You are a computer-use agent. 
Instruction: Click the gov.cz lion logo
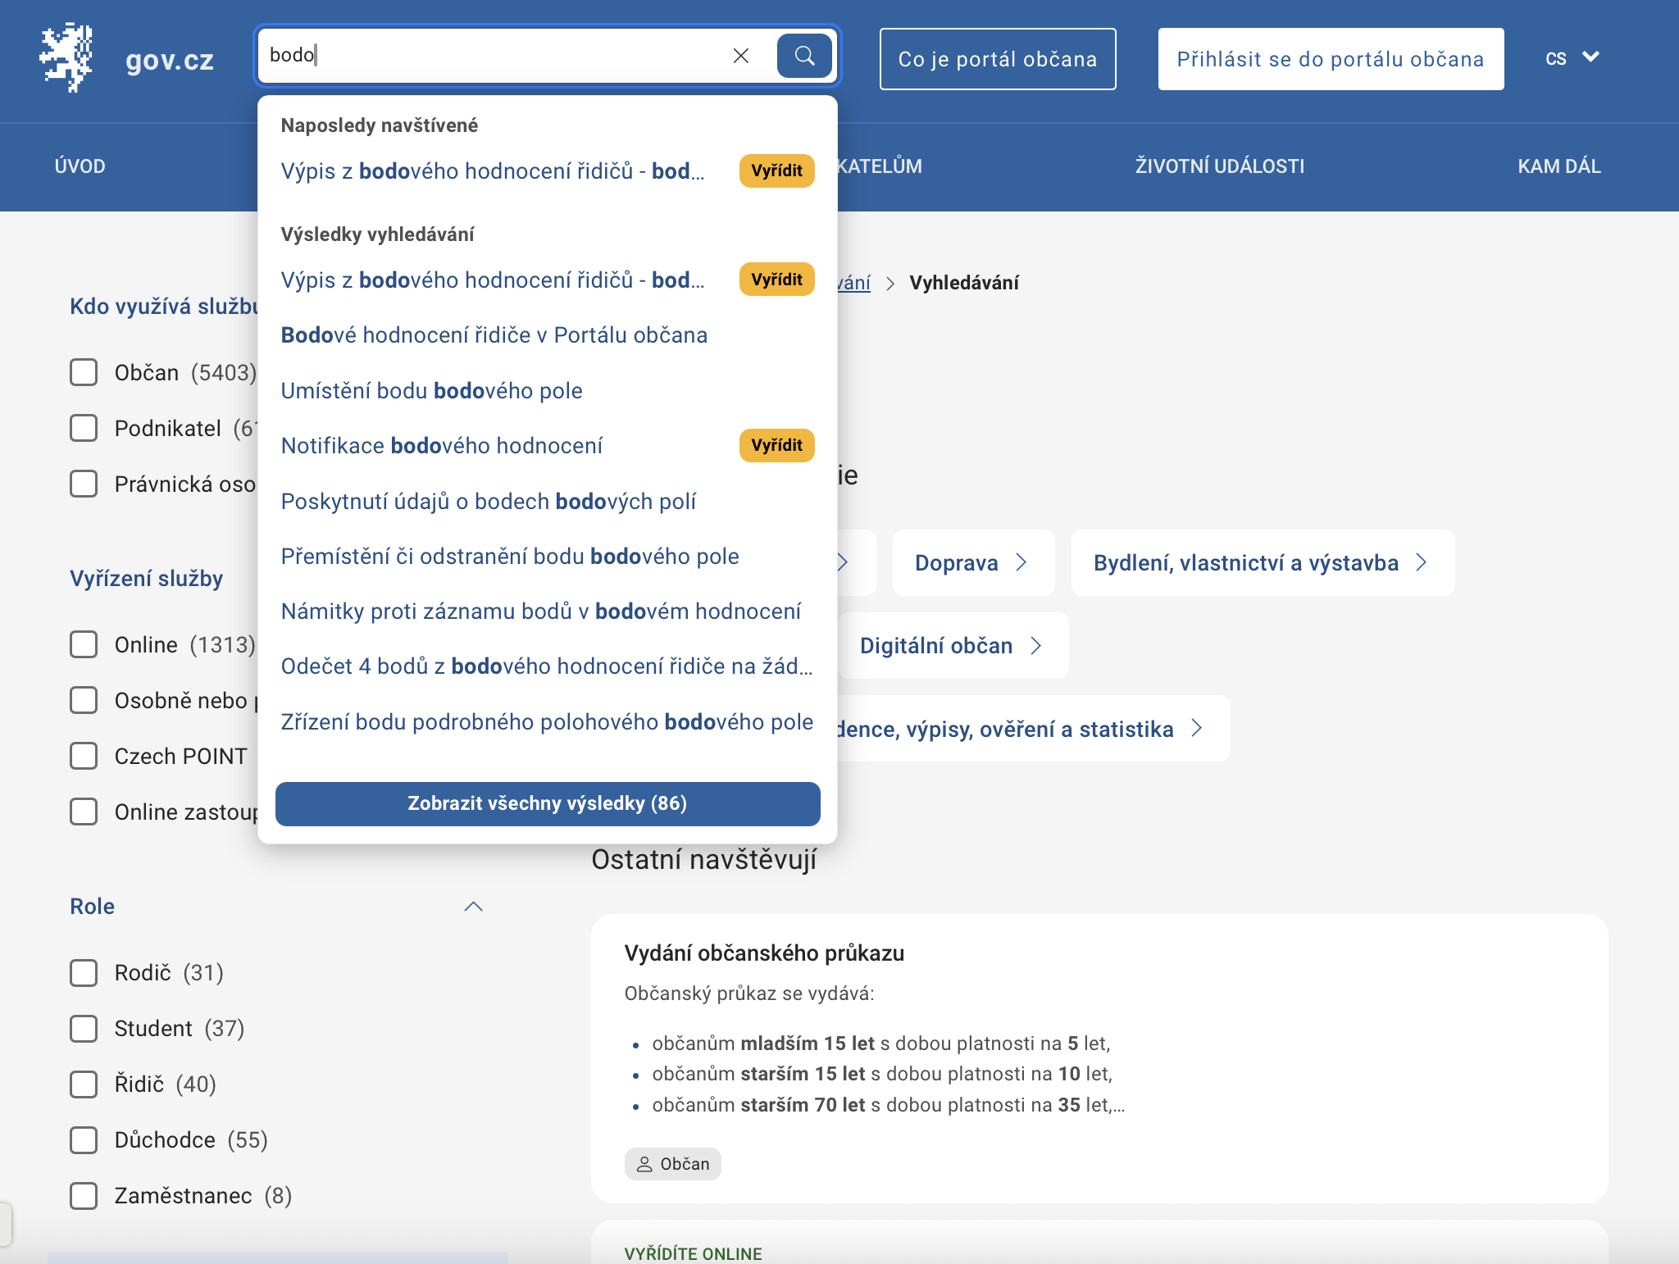click(x=66, y=57)
